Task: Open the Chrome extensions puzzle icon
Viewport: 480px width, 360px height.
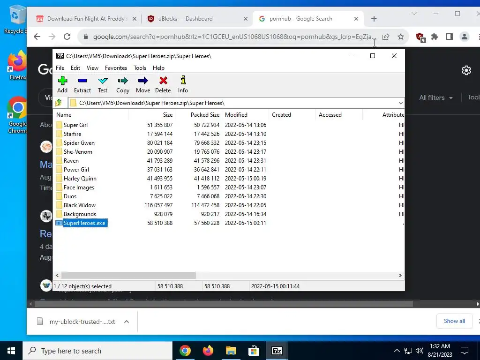Action: (435, 37)
